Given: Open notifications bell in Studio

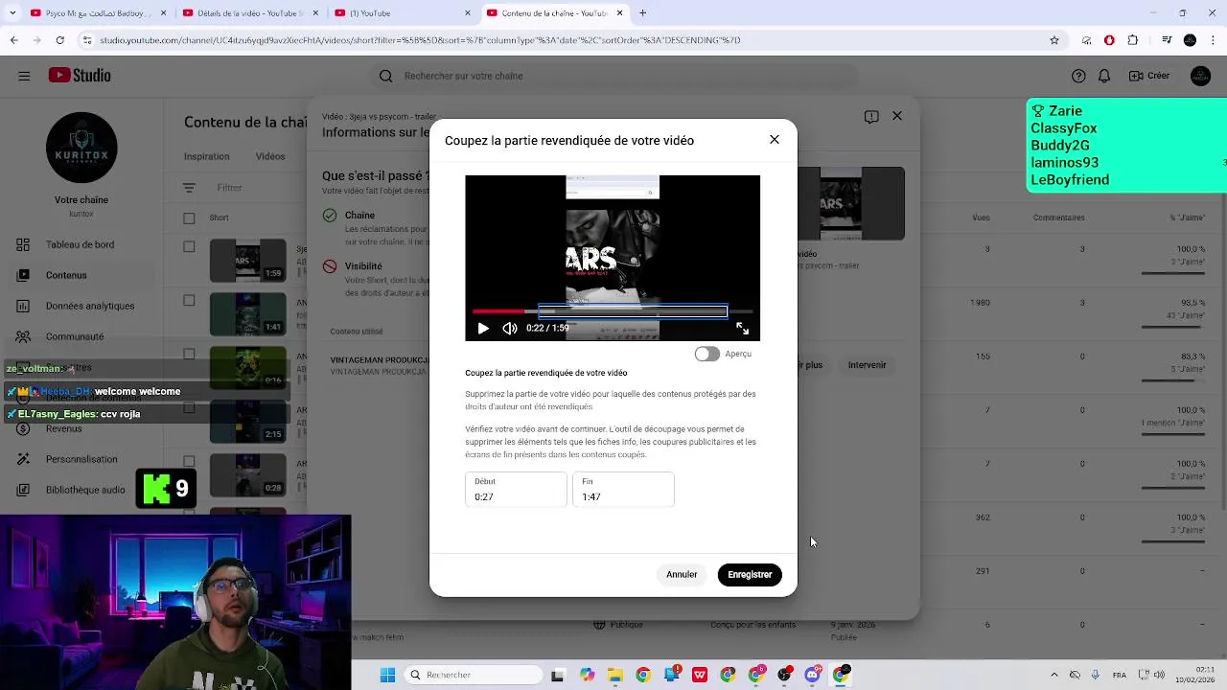Looking at the screenshot, I should [x=1104, y=76].
